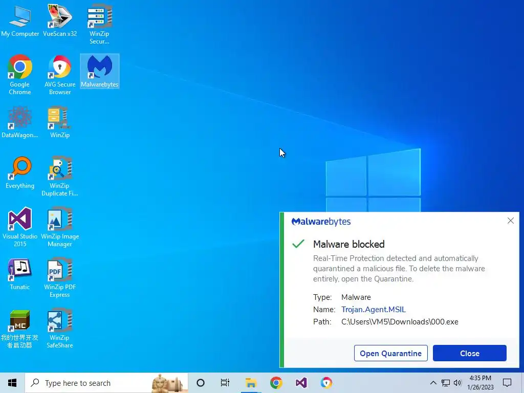524x393 pixels.
Task: Launch Visual Studio 2015 desktop icon
Action: (x=20, y=227)
